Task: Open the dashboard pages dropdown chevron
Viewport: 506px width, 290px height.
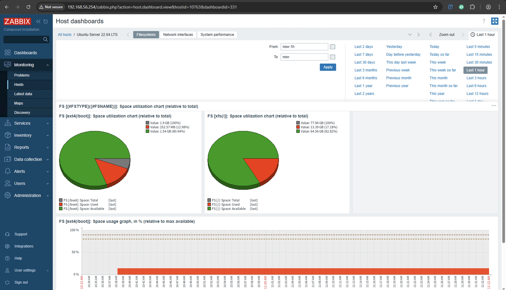Action: coord(410,35)
